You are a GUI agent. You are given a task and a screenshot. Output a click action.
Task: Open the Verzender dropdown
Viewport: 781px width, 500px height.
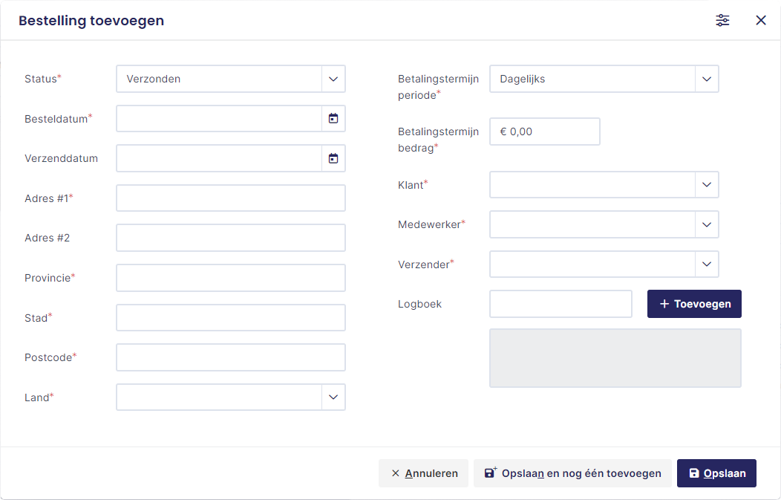(707, 264)
